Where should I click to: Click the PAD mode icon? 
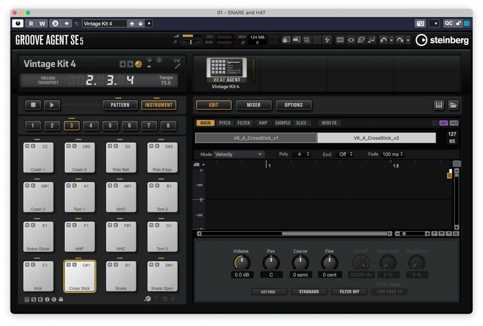[454, 123]
